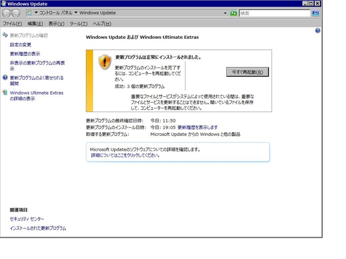Screen dimensions: 346x259
Task: Click the 今すぐ再起動(R) button
Action: pos(248,72)
